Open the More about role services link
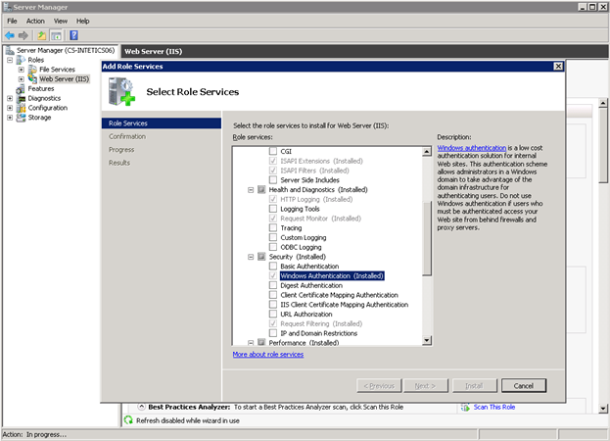Viewport: 610px width, 441px height. [x=267, y=354]
